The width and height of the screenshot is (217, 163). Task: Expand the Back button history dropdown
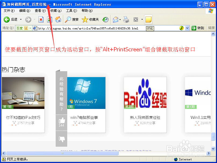[21, 20]
